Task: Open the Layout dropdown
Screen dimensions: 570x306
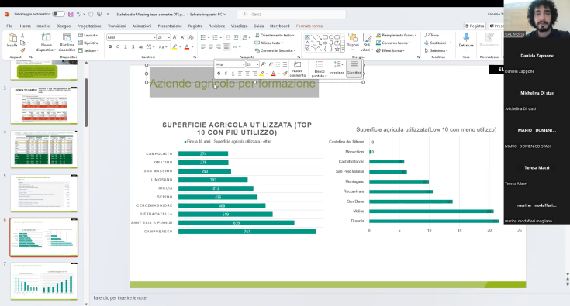Action: [88, 35]
